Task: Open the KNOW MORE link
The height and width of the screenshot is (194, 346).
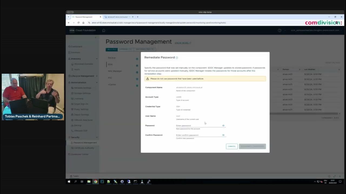Action: [183, 43]
